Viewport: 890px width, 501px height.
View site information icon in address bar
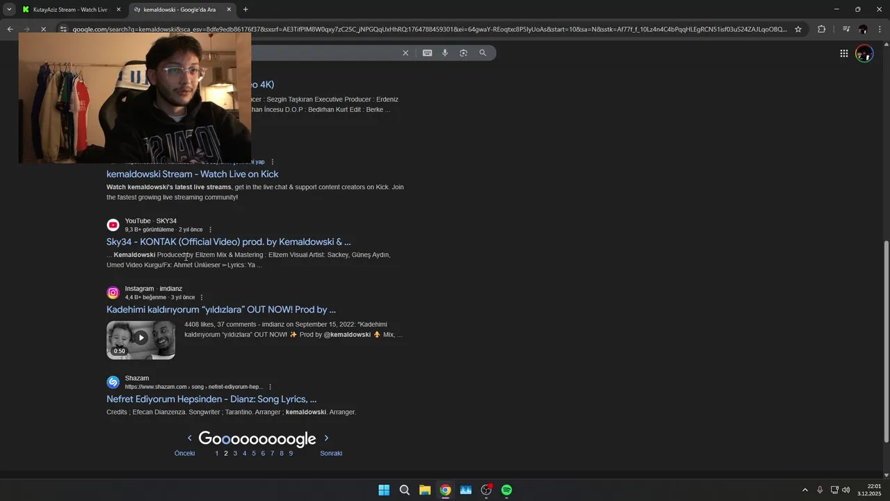(63, 29)
